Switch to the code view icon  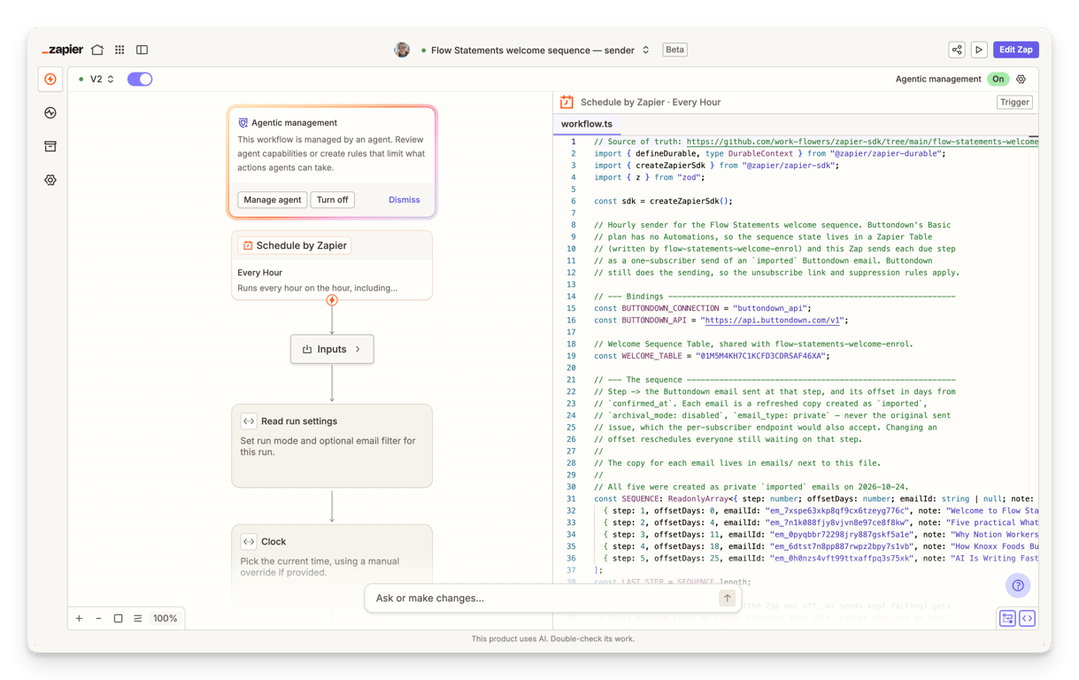click(x=1027, y=619)
